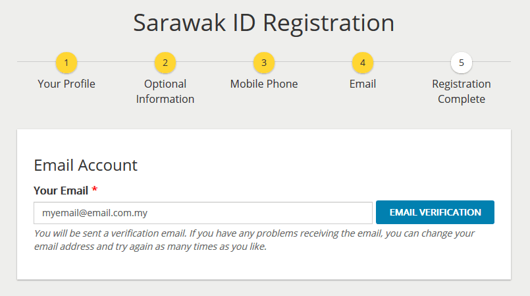
Task: Open the Optional Information step label
Action: [165, 92]
